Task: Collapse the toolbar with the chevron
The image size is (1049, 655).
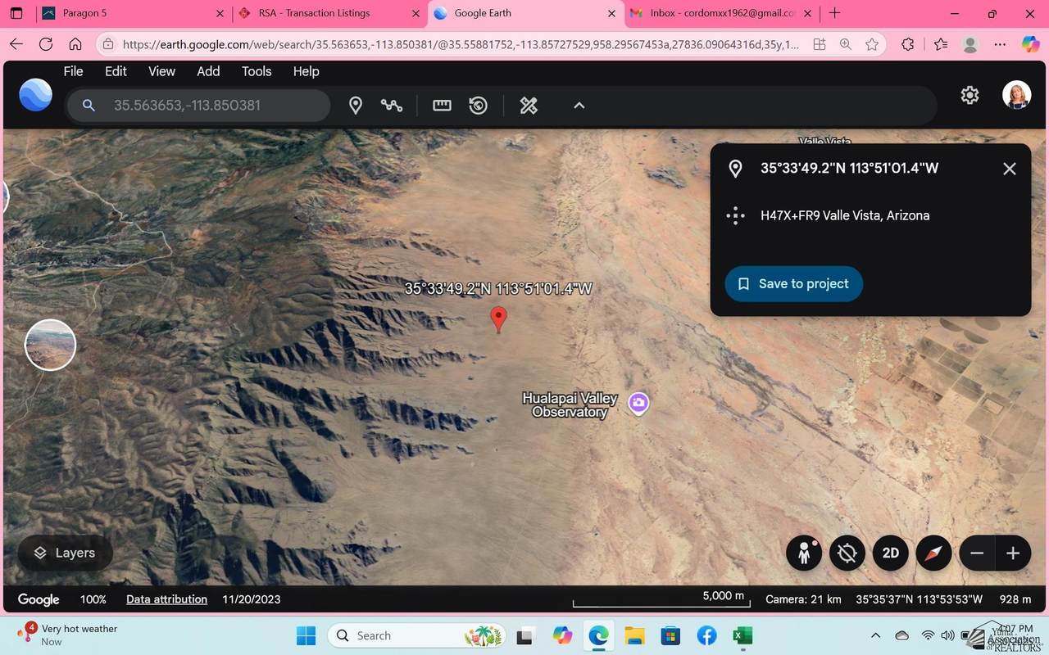Action: coord(579,105)
